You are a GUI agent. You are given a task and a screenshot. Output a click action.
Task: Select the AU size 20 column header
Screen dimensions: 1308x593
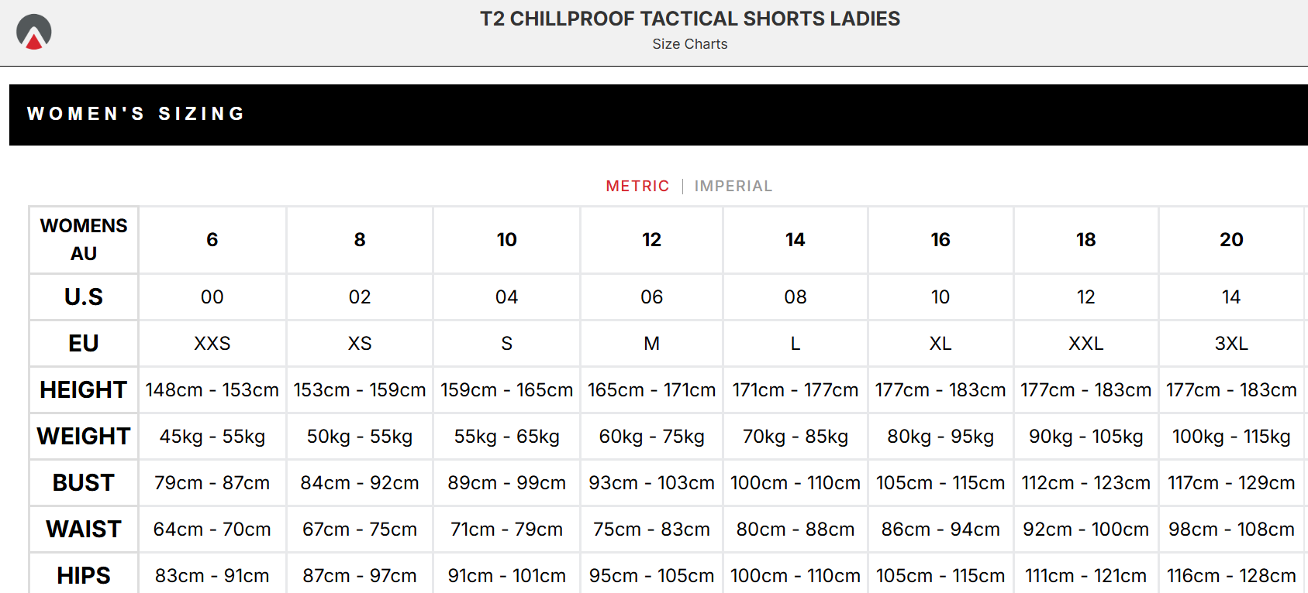point(1230,240)
